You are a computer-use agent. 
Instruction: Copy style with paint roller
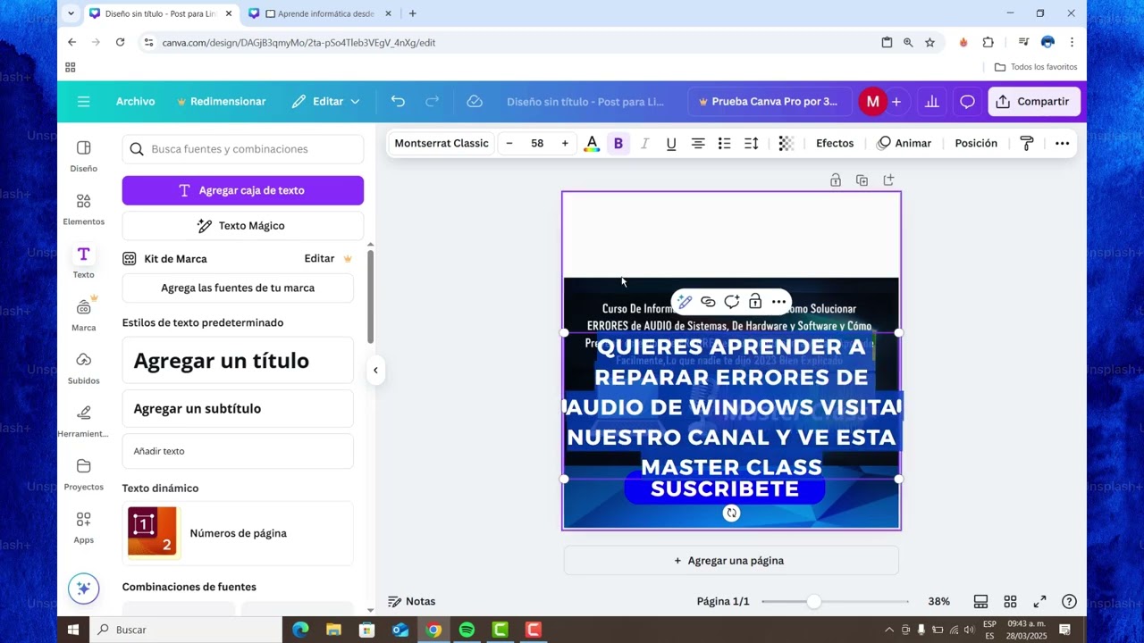coord(1027,144)
